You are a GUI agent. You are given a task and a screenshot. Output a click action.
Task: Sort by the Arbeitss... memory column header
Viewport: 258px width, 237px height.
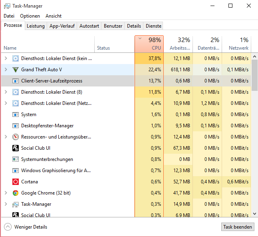pyautogui.click(x=178, y=44)
